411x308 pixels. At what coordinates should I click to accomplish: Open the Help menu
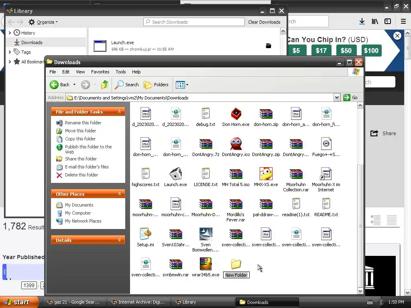(x=136, y=72)
